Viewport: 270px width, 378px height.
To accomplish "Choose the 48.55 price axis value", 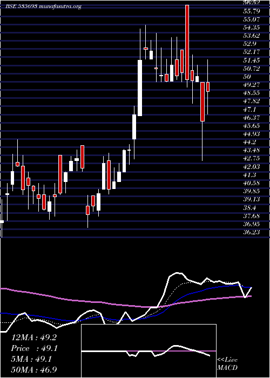I will 251,93.
